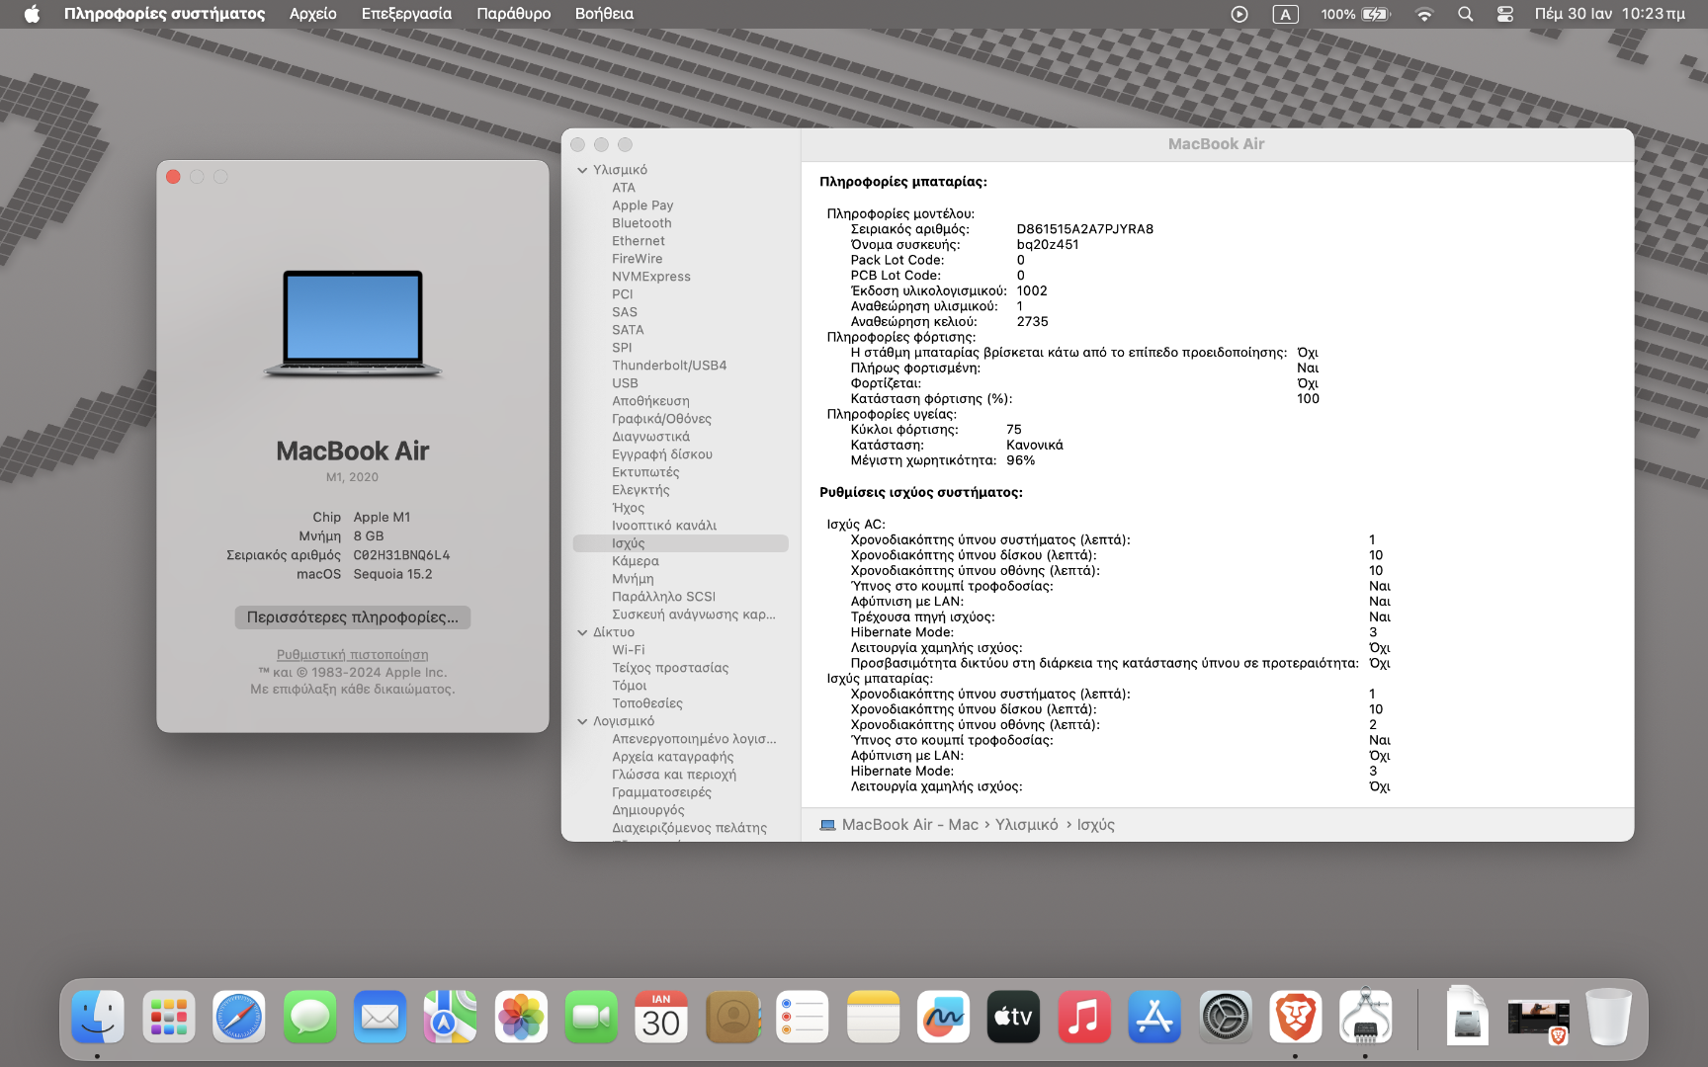This screenshot has width=1708, height=1067.
Task: Click Υλισμικό in the path bar
Action: (x=1026, y=824)
